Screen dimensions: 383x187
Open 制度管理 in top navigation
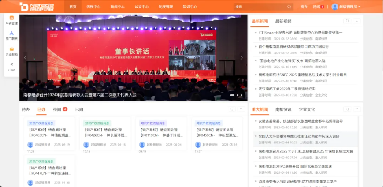click(x=166, y=7)
